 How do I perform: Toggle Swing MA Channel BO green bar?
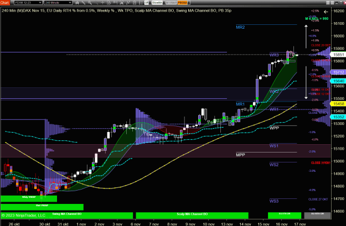(66, 216)
